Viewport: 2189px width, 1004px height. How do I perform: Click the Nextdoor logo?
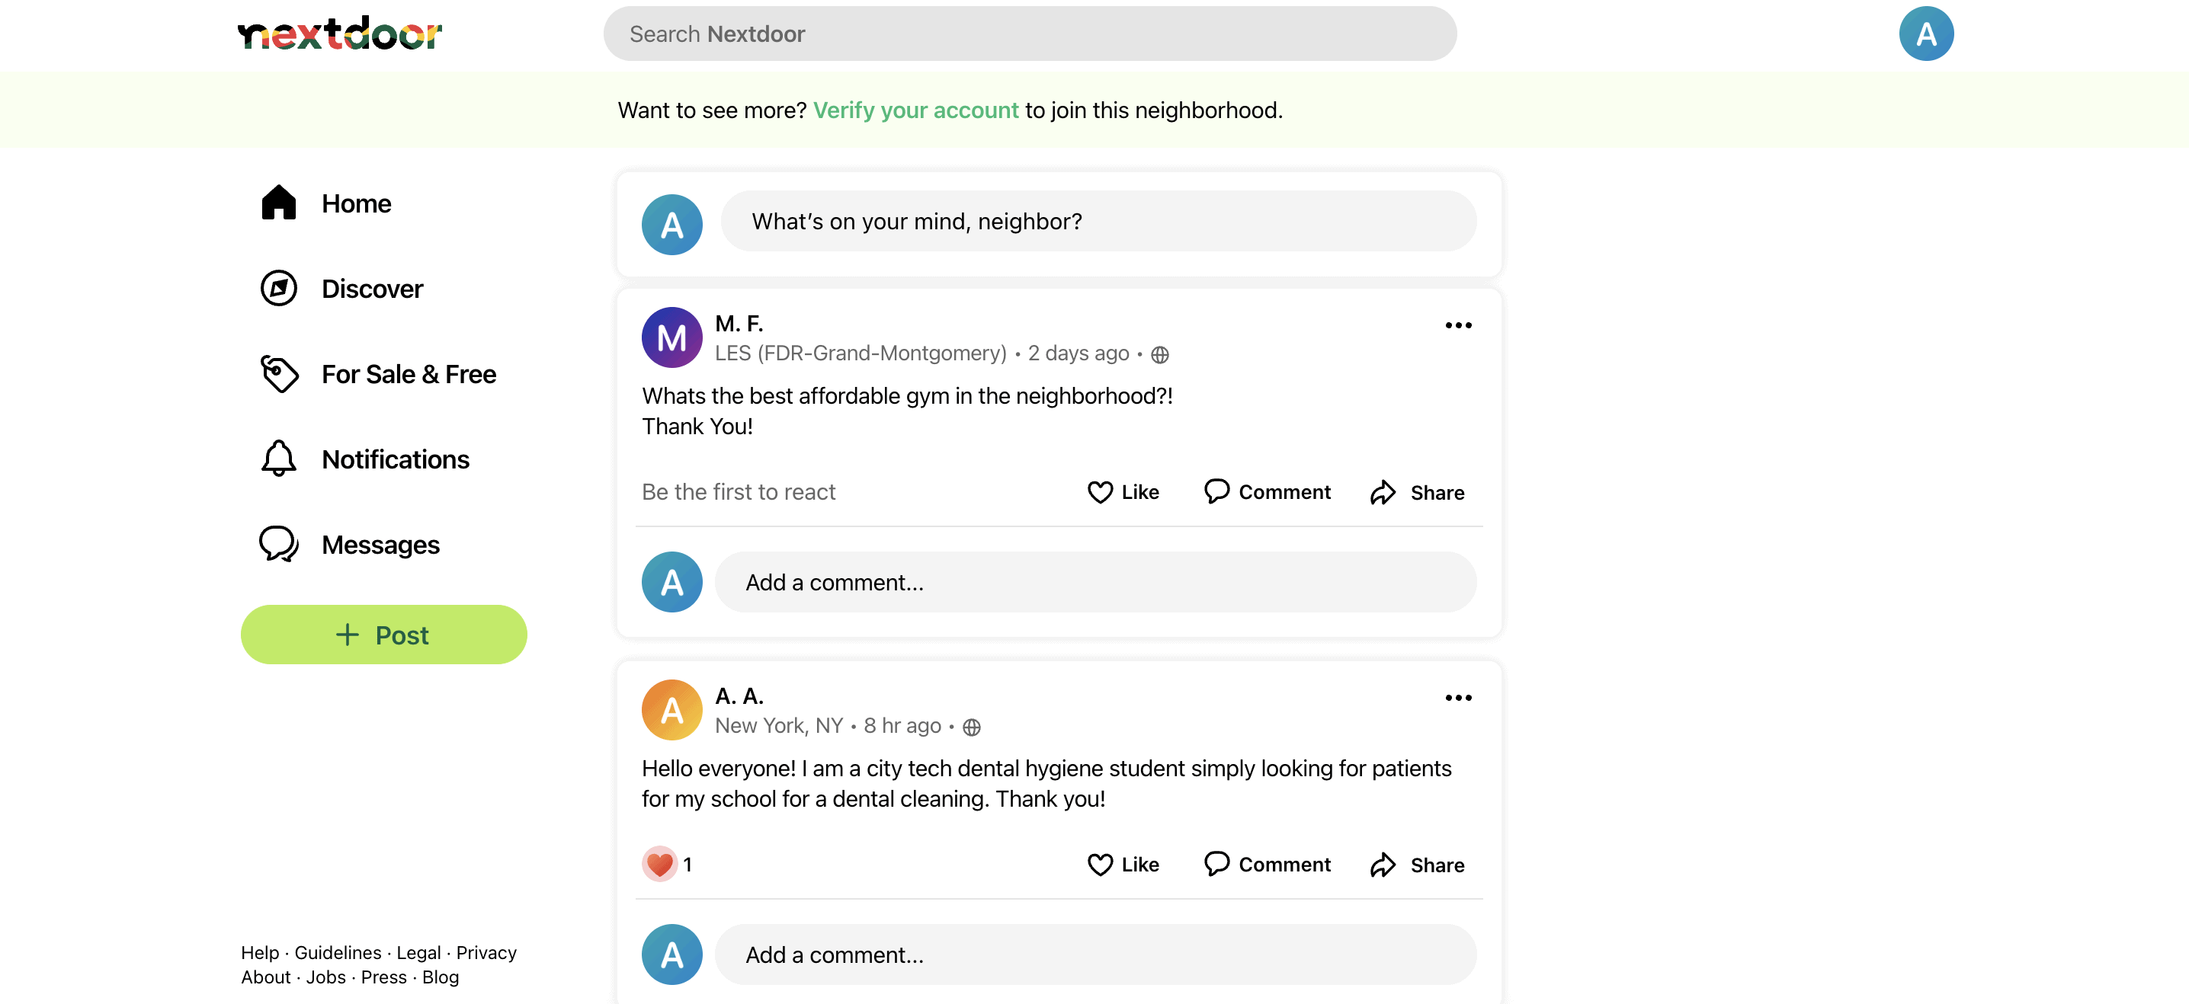[339, 34]
